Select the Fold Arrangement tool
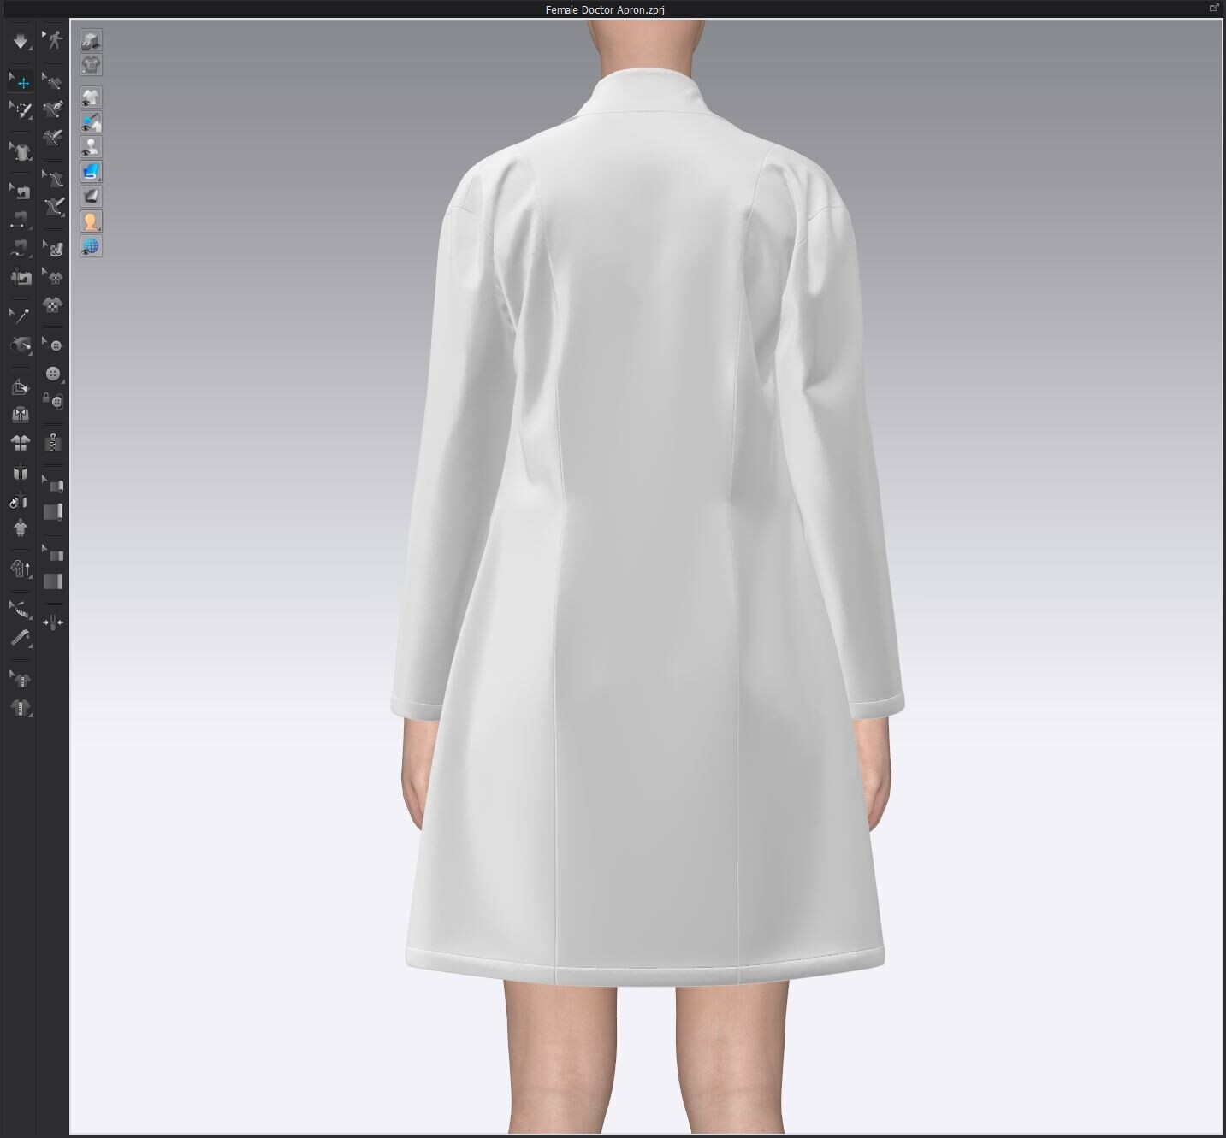This screenshot has width=1226, height=1138. [x=21, y=416]
